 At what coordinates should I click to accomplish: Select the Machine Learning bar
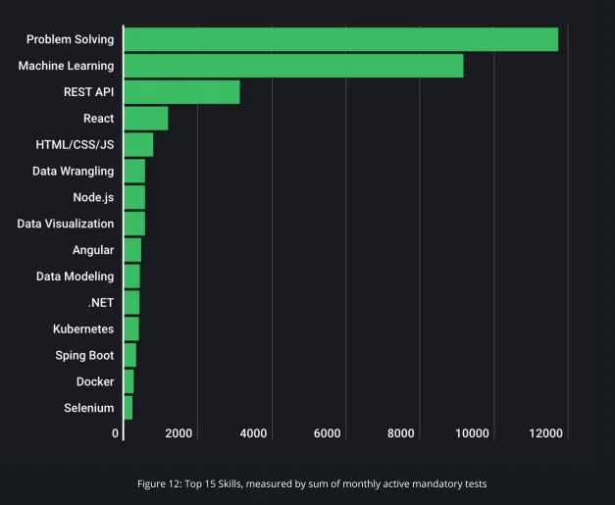coord(294,66)
